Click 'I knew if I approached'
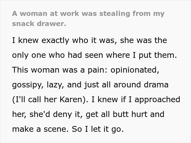191x143 pixels. [x=136, y=99]
